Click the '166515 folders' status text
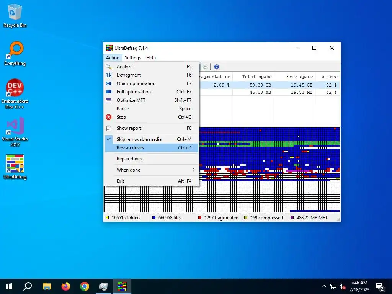The width and height of the screenshot is (392, 294). [126, 218]
